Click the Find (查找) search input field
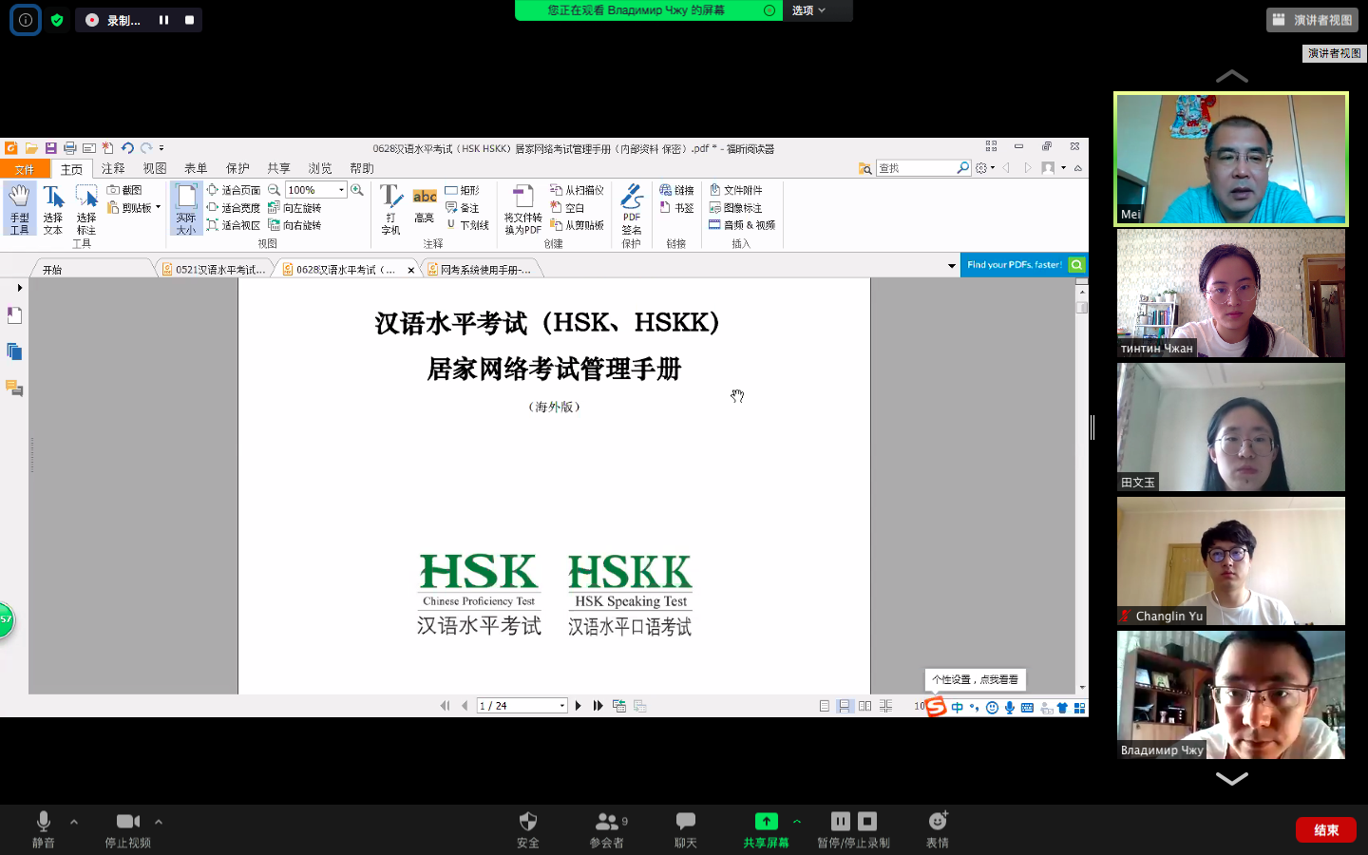Screen dimensions: 1368x855 coord(916,168)
